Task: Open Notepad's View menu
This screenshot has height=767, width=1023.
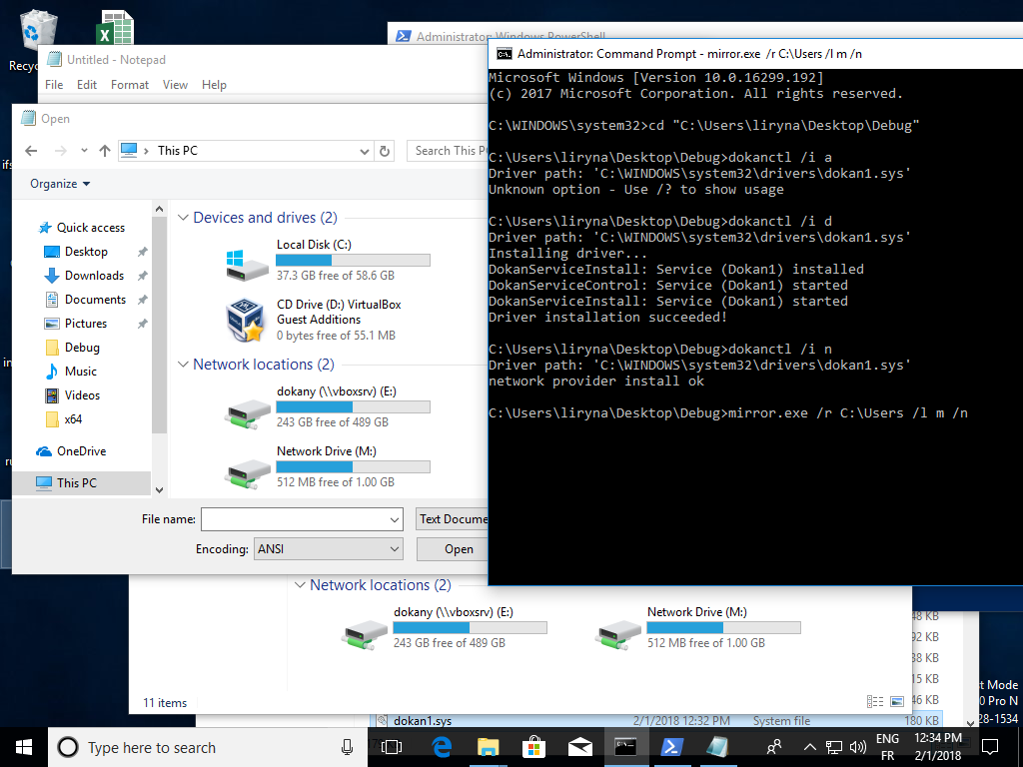Action: point(175,85)
